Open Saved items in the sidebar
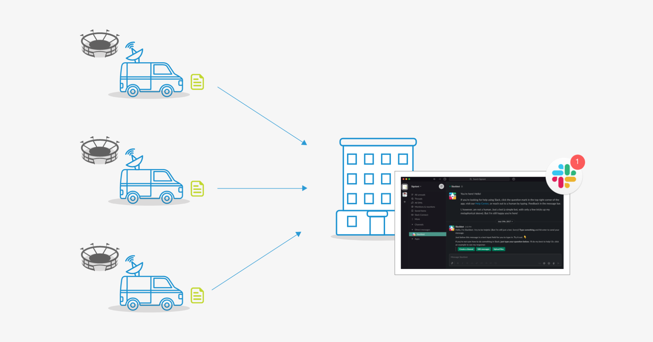 click(419, 211)
